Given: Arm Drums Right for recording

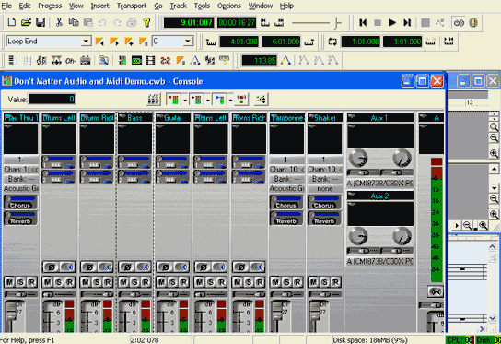Looking at the screenshot, I should [x=108, y=282].
